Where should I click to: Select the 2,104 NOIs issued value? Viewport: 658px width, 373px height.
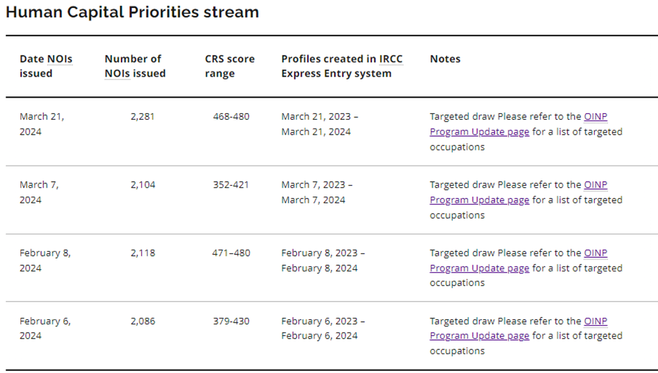pyautogui.click(x=142, y=184)
